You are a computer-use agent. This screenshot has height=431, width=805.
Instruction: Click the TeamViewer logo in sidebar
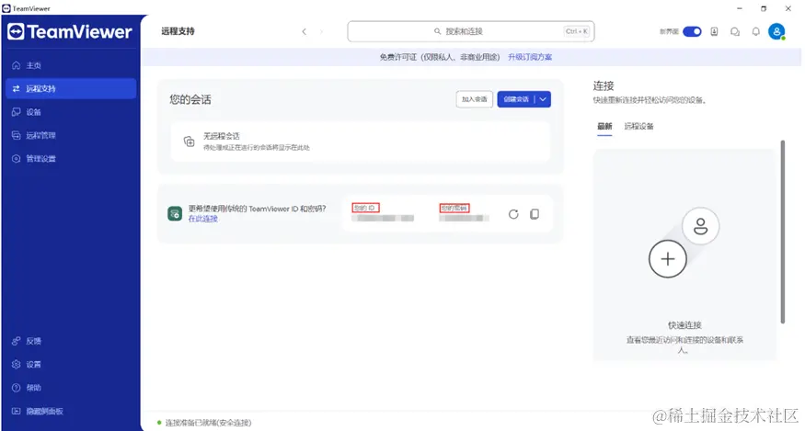[x=69, y=32]
